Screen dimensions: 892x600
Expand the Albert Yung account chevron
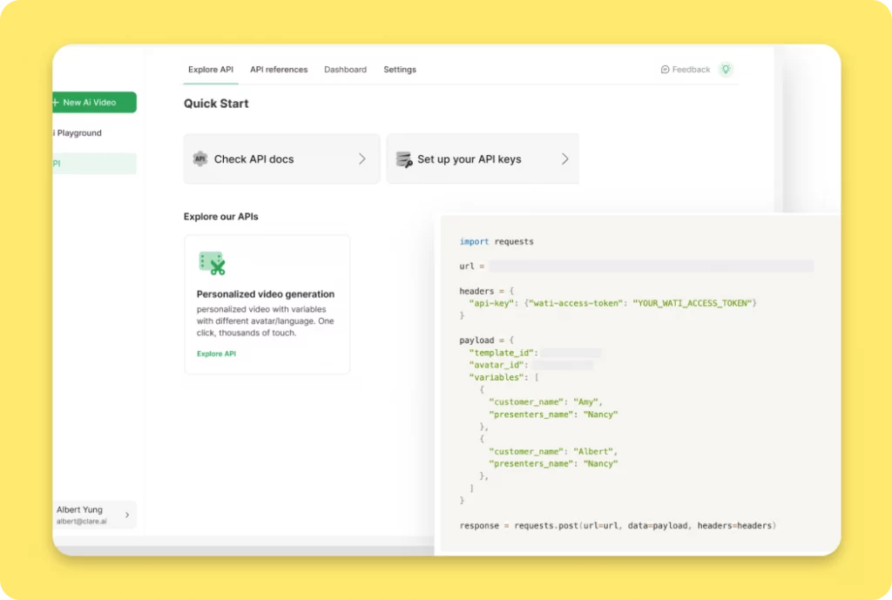point(127,516)
